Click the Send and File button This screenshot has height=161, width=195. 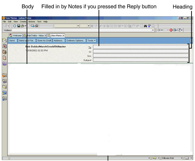(27, 41)
